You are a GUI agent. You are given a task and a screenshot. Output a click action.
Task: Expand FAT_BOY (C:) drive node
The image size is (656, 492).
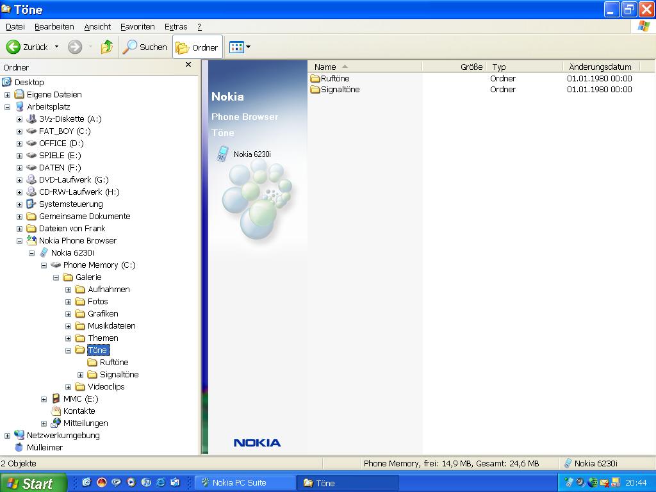pyautogui.click(x=19, y=131)
